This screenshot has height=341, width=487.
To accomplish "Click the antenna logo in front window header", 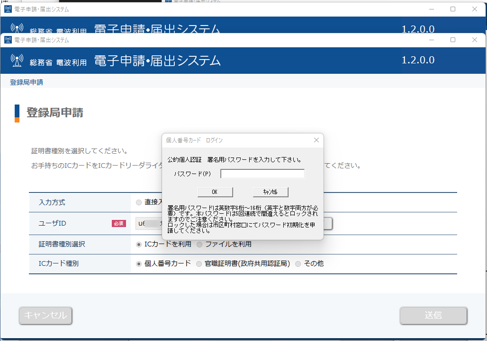I will pyautogui.click(x=17, y=61).
